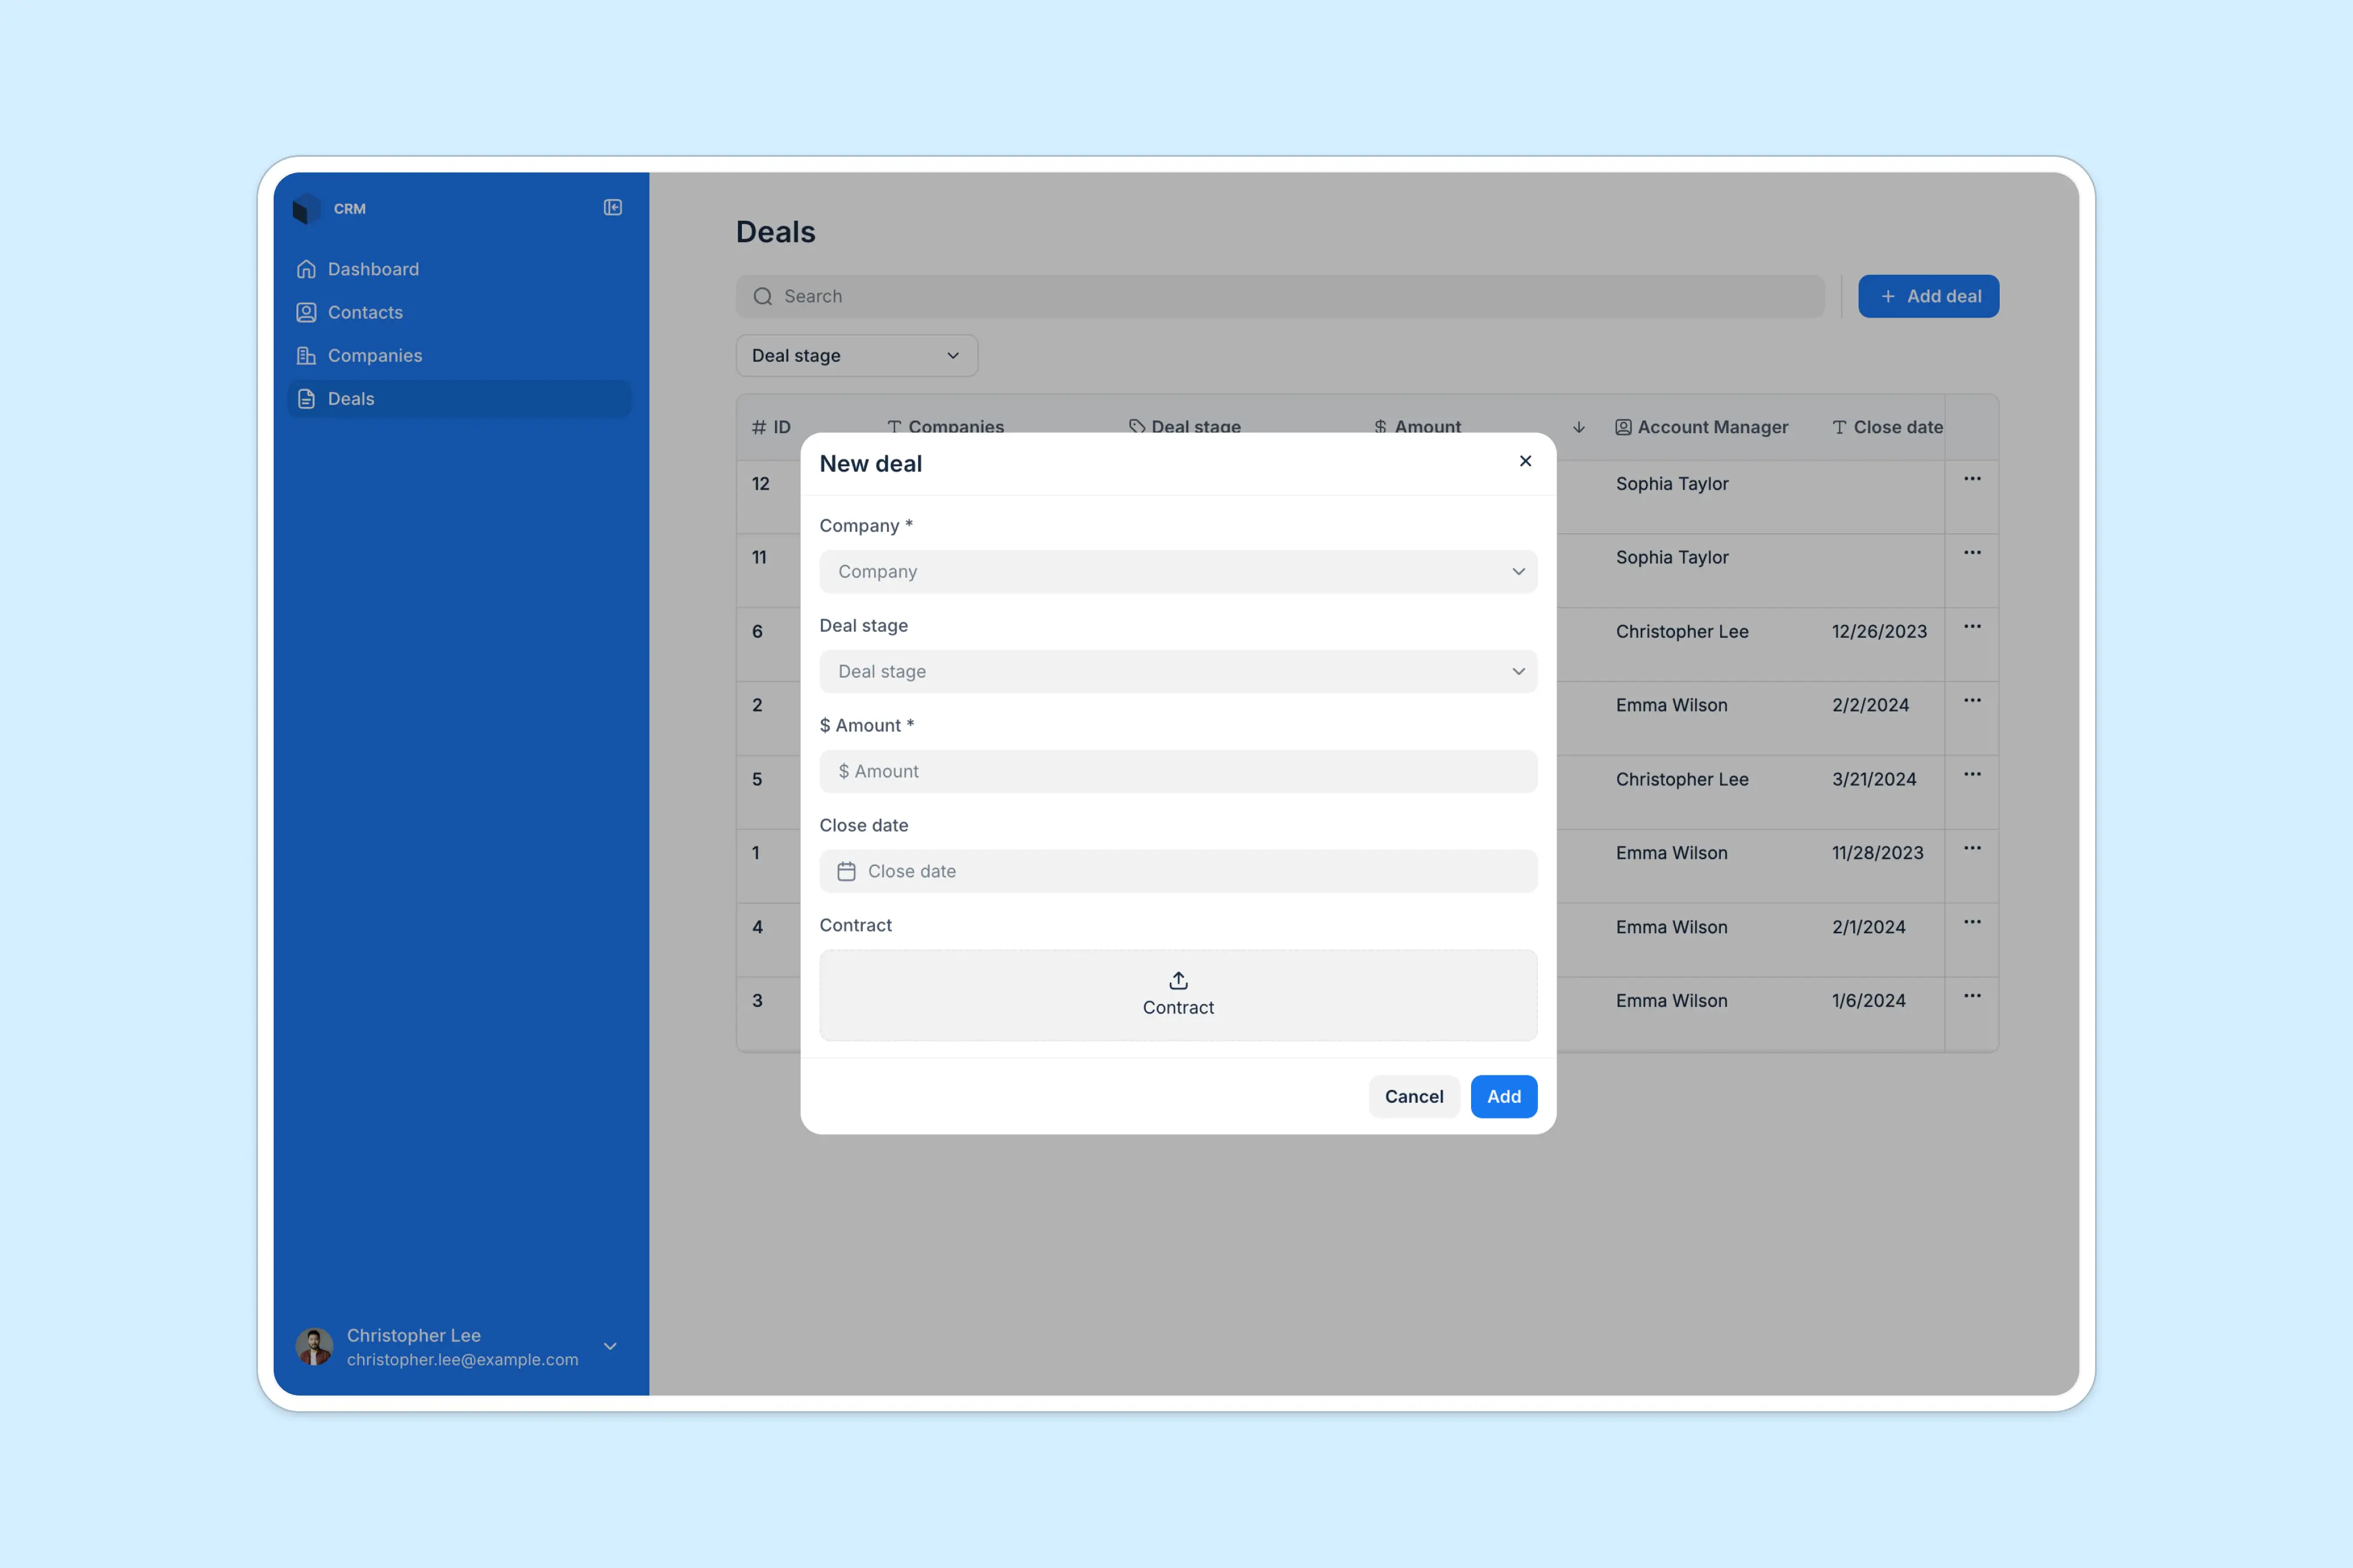2353x1568 pixels.
Task: Click the tag icon on Deal stage column
Action: pyautogui.click(x=1136, y=427)
